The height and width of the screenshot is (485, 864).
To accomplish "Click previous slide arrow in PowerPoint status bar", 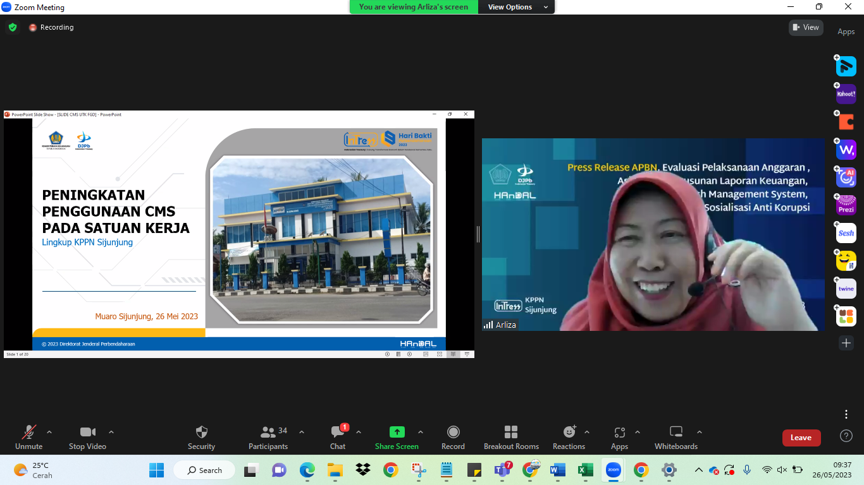I will [x=387, y=354].
